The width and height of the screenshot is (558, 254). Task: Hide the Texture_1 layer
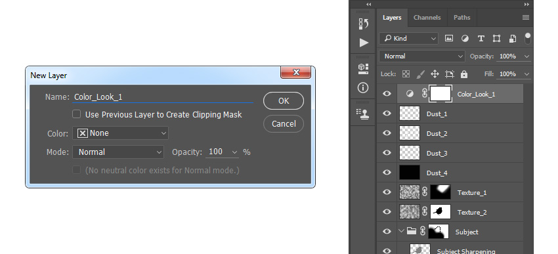387,192
